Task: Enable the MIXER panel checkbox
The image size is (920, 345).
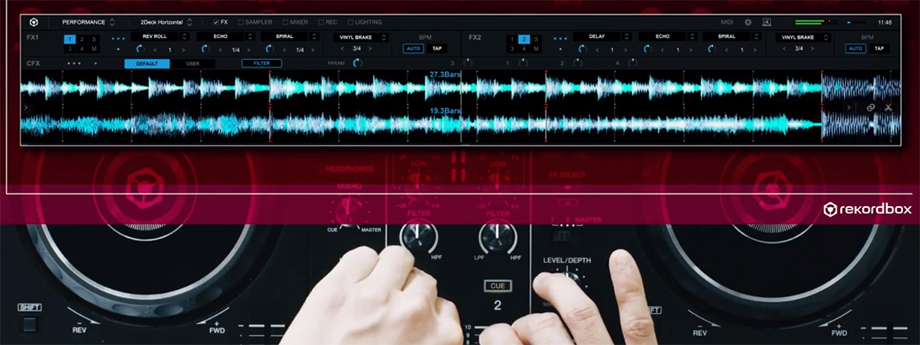Action: click(286, 22)
